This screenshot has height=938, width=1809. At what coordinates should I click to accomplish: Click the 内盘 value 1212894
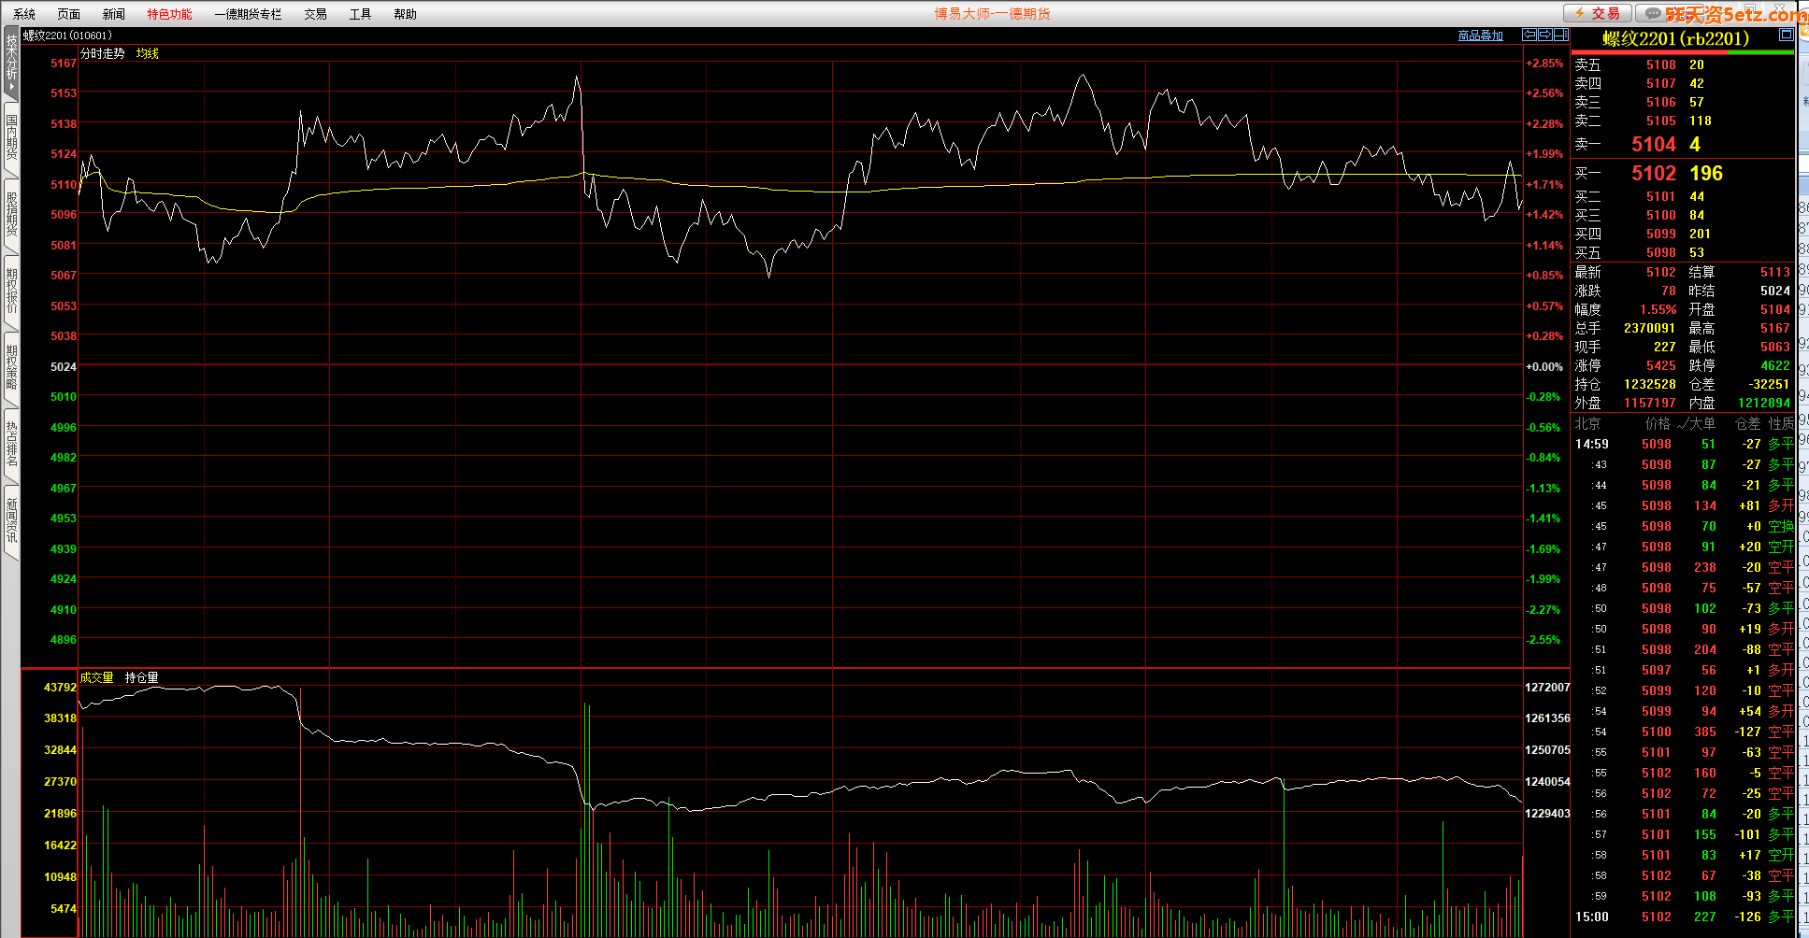tap(1763, 403)
